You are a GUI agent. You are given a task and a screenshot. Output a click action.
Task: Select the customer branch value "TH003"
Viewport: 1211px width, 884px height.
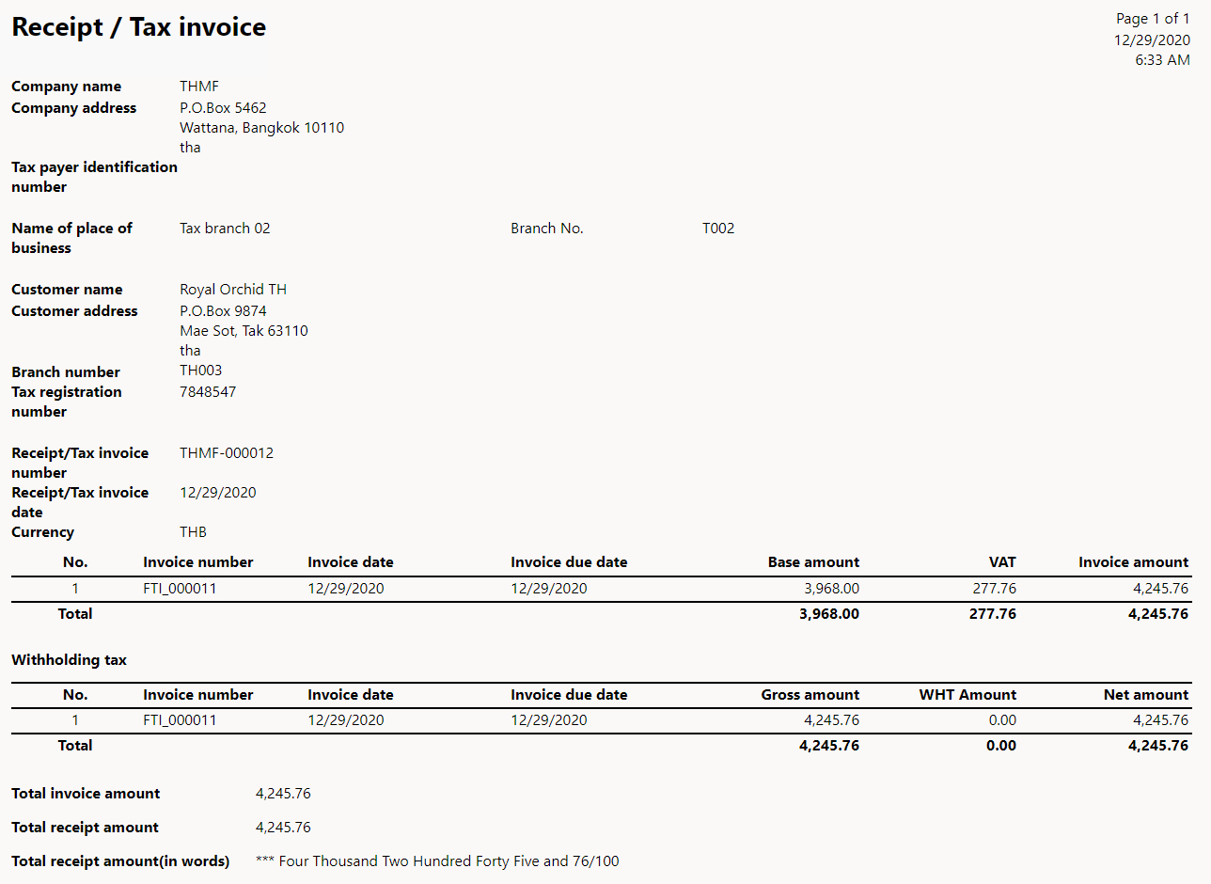tap(201, 371)
